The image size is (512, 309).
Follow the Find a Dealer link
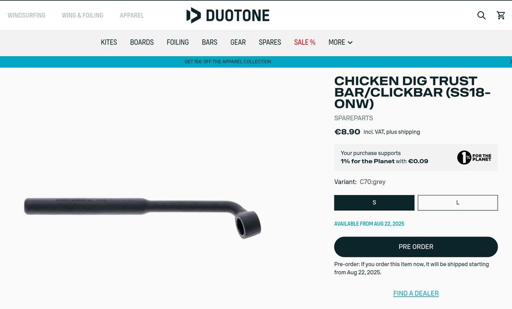pos(416,293)
